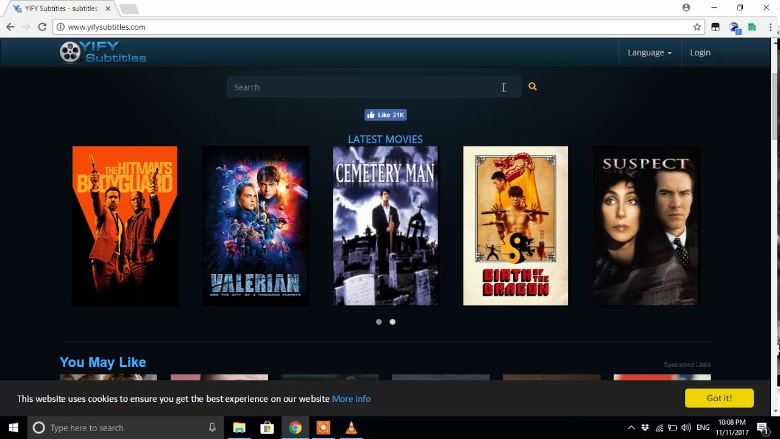
Task: Click the taskbar clock and date
Action: (x=732, y=427)
